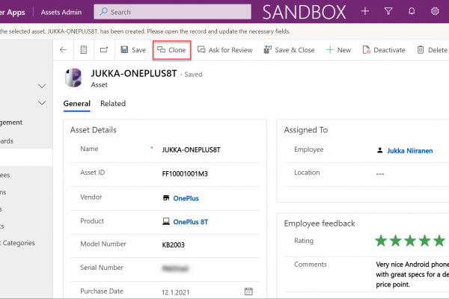Open sidebar item ending in 'ees'
The image size is (449, 299).
pos(5,175)
